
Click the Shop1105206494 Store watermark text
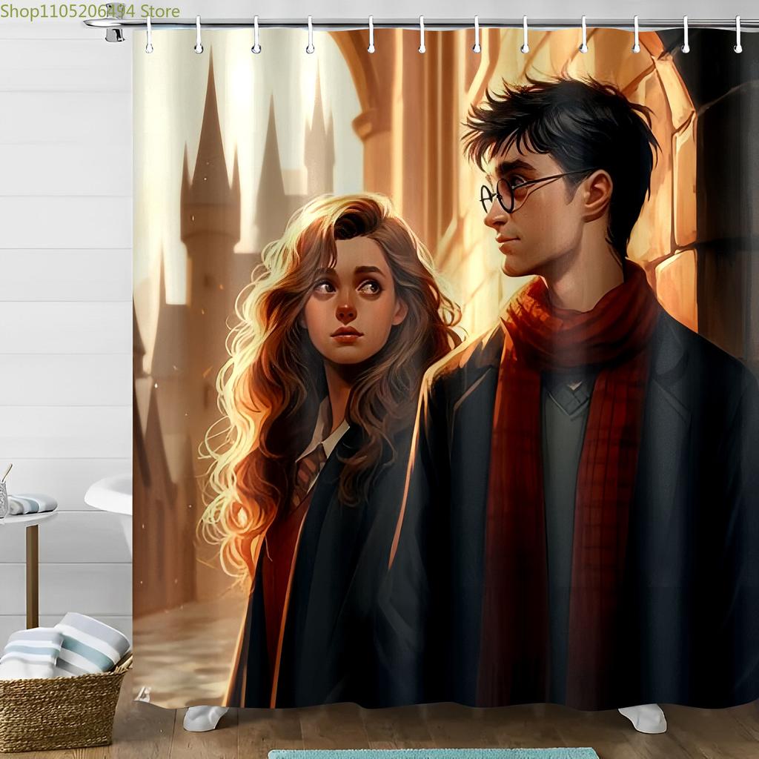click(90, 11)
